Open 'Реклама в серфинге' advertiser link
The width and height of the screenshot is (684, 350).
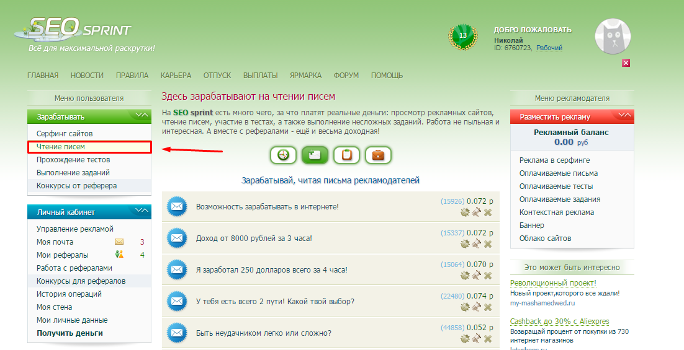(554, 160)
